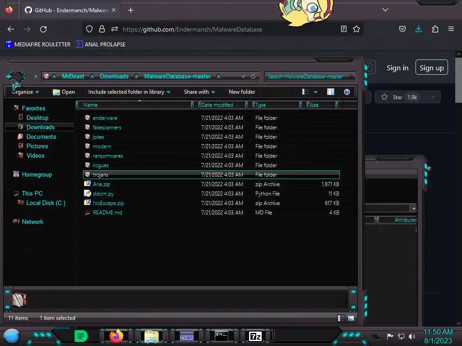Switch to details view in status bar

coord(341,318)
